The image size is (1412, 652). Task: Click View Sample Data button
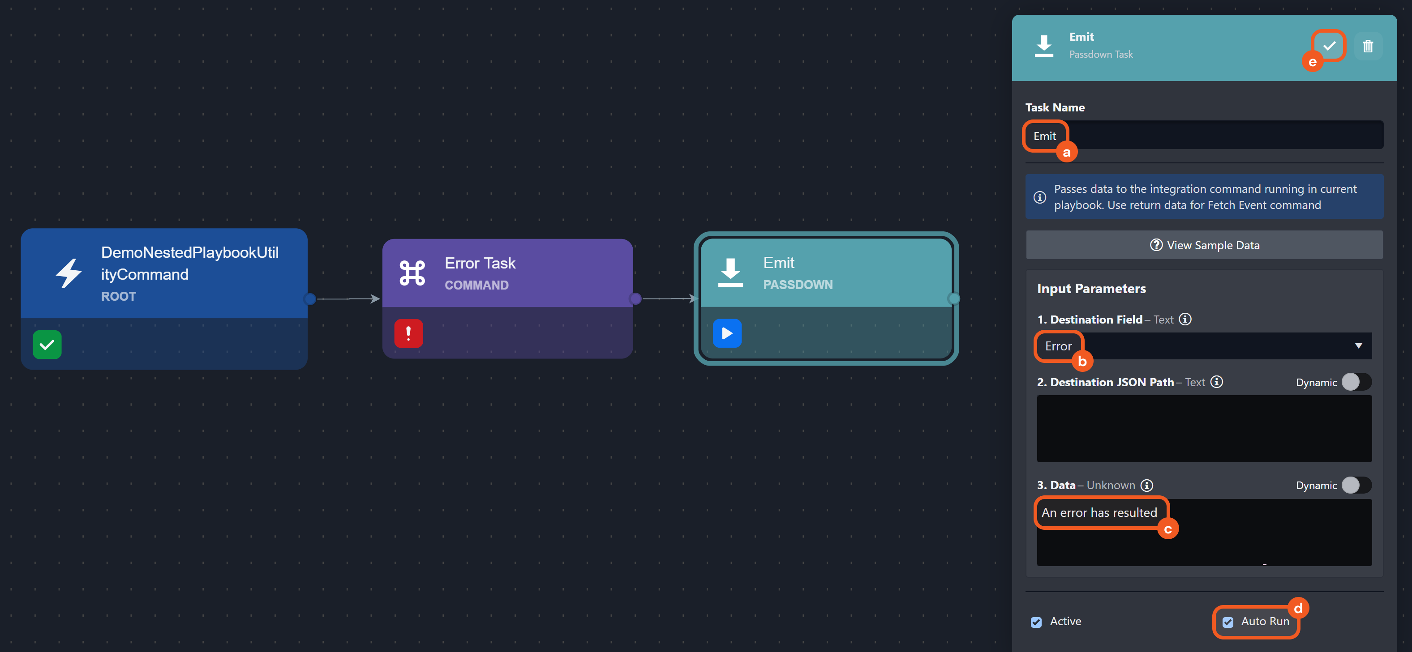1204,245
